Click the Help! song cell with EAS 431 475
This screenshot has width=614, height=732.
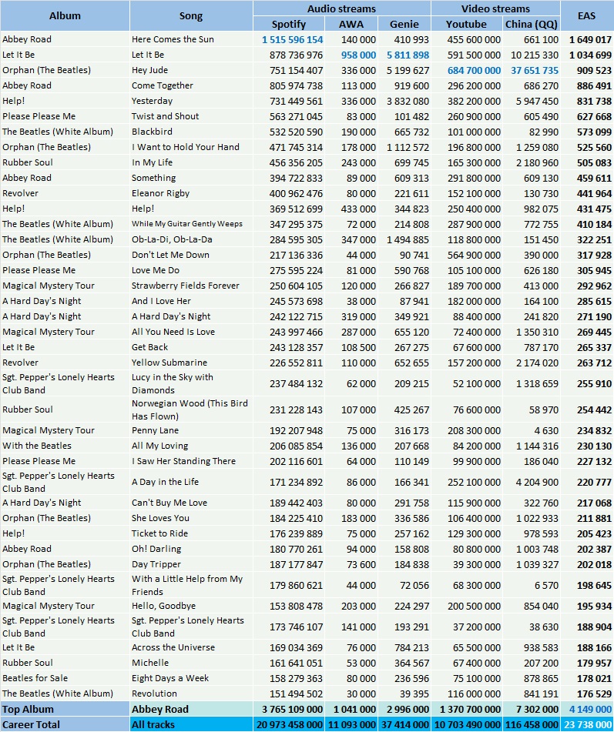(x=191, y=209)
